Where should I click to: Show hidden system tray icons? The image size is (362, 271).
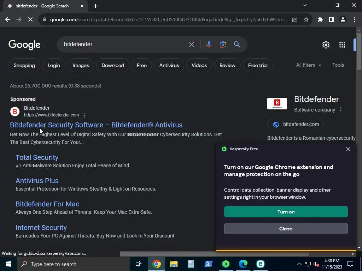coord(299,264)
